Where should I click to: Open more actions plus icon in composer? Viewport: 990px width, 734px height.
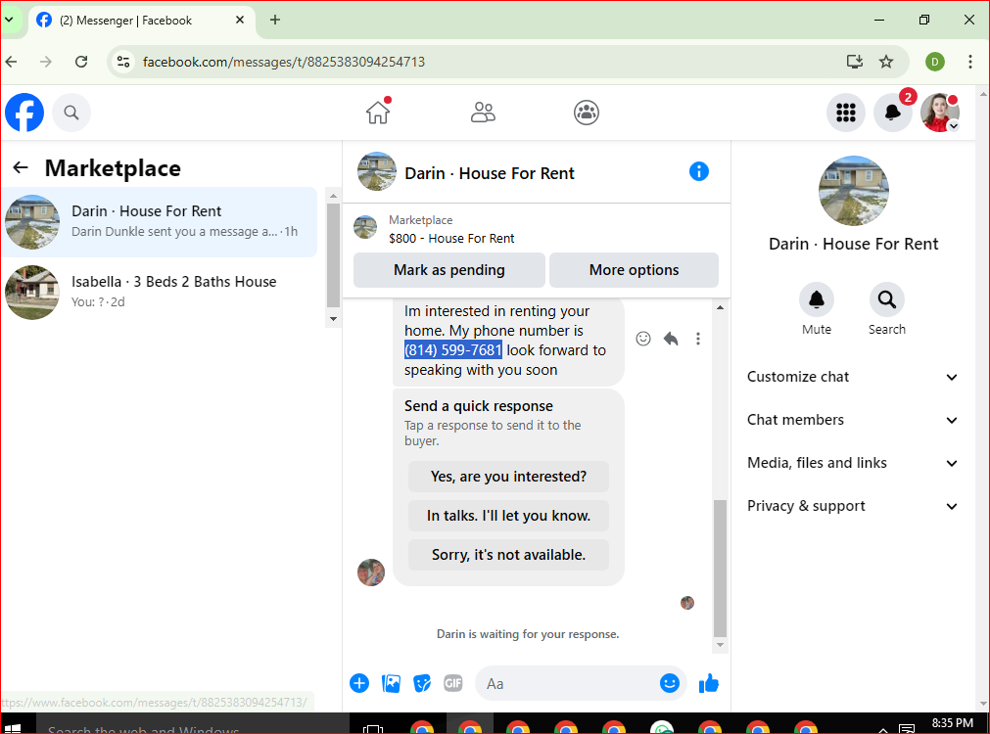pyautogui.click(x=359, y=683)
